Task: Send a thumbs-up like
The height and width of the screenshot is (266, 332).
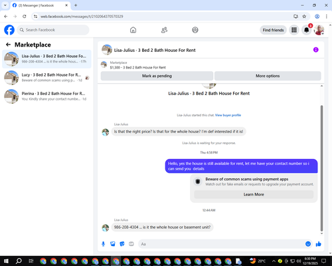Action: (x=319, y=244)
